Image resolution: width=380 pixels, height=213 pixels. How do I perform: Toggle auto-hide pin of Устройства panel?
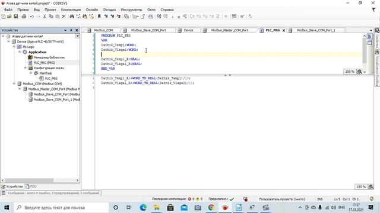71,30
